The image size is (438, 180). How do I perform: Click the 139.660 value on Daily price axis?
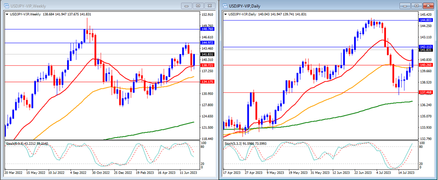426,71
